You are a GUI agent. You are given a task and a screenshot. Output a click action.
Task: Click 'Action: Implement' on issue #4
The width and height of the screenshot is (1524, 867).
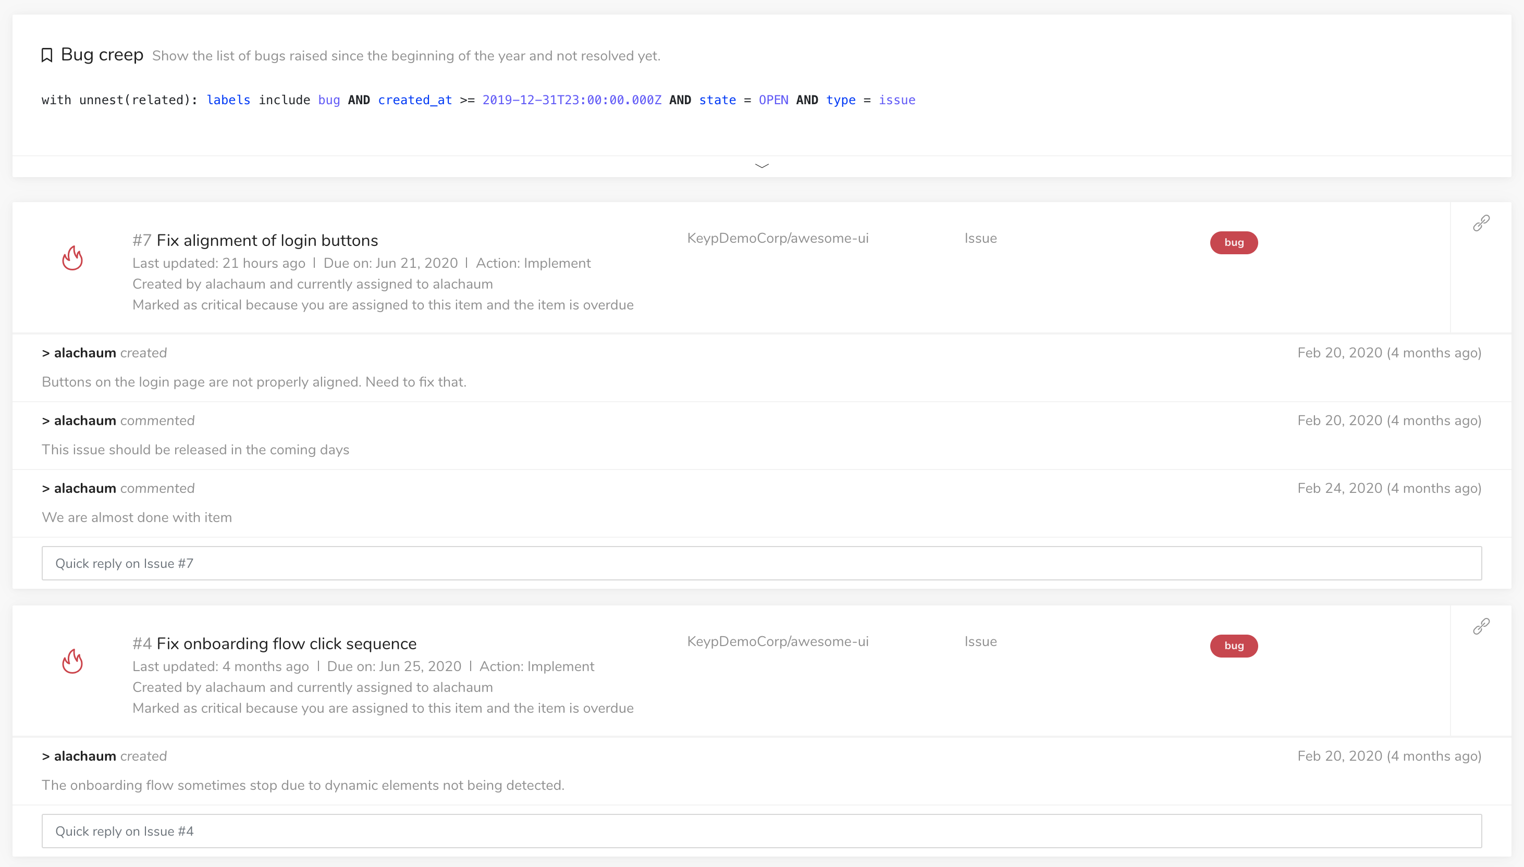point(537,666)
